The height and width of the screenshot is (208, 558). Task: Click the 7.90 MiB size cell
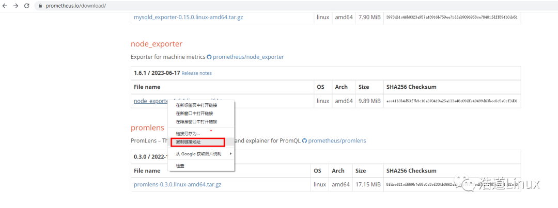pos(369,17)
